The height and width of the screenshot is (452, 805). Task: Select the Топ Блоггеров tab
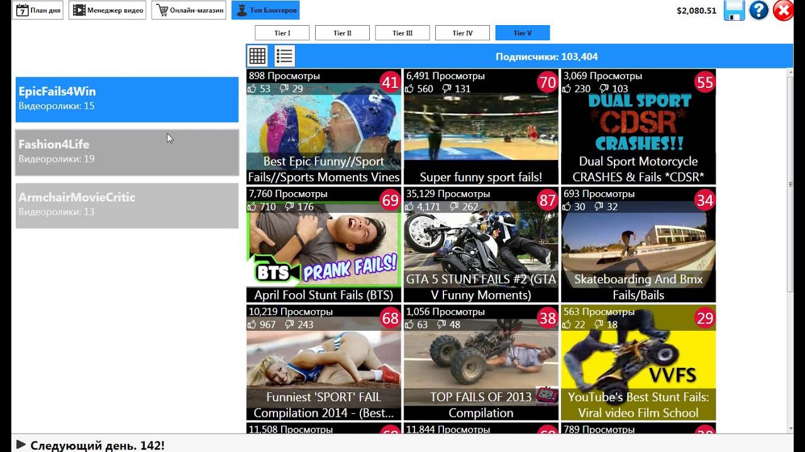coord(265,10)
